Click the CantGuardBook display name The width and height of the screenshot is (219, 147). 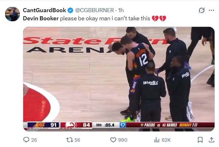[x=44, y=10]
